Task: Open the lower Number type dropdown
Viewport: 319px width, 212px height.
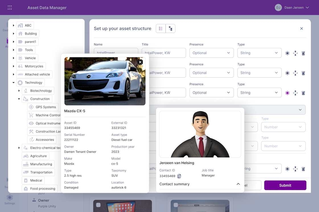Action: (x=283, y=146)
